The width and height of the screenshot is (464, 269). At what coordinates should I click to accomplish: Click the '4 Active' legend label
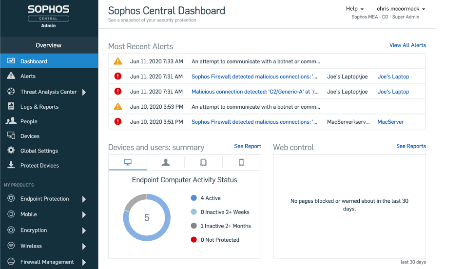[x=211, y=198]
